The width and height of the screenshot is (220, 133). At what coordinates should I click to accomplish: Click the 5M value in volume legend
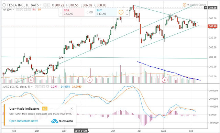click(34, 10)
